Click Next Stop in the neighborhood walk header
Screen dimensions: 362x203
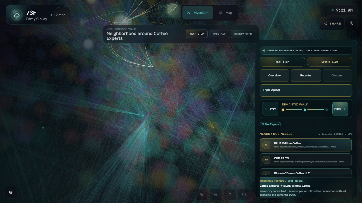[197, 34]
